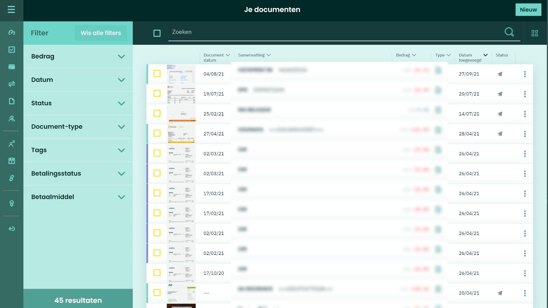Open the hamburger menu icon
This screenshot has width=548, height=308.
[11, 10]
